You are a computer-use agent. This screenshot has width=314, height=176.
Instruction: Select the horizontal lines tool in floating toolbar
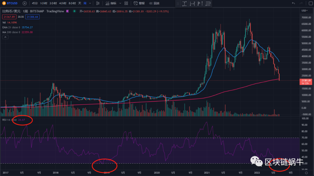click(x=208, y=3)
